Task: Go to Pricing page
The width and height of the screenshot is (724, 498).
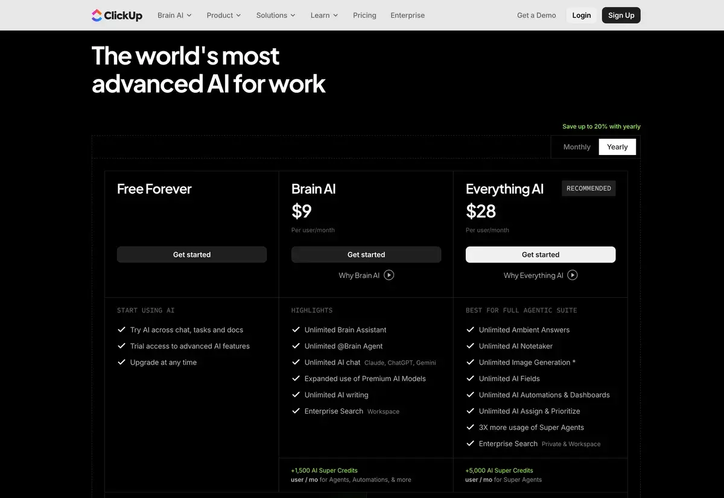Action: point(364,15)
